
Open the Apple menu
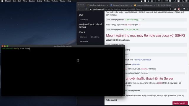2,1
